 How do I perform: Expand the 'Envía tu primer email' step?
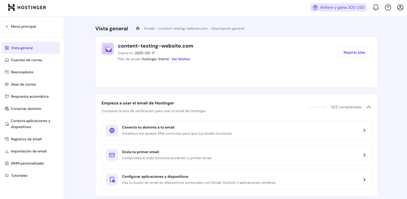tap(364, 155)
